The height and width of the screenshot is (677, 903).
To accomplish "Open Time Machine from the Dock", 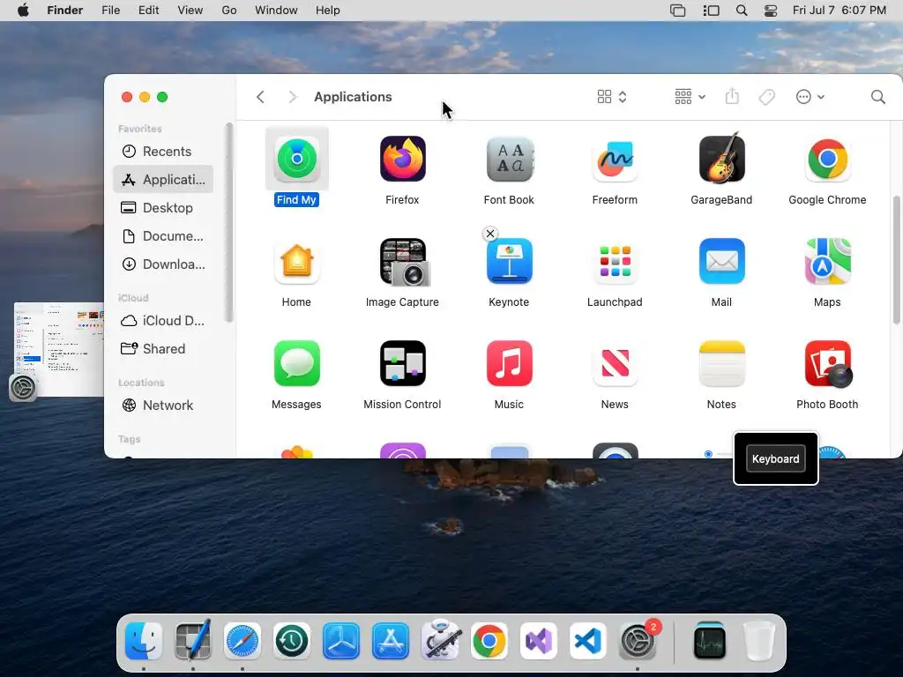I will click(291, 641).
